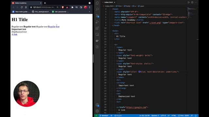Open editor More Actions menu
The width and height of the screenshot is (209, 117).
[x=196, y=2]
